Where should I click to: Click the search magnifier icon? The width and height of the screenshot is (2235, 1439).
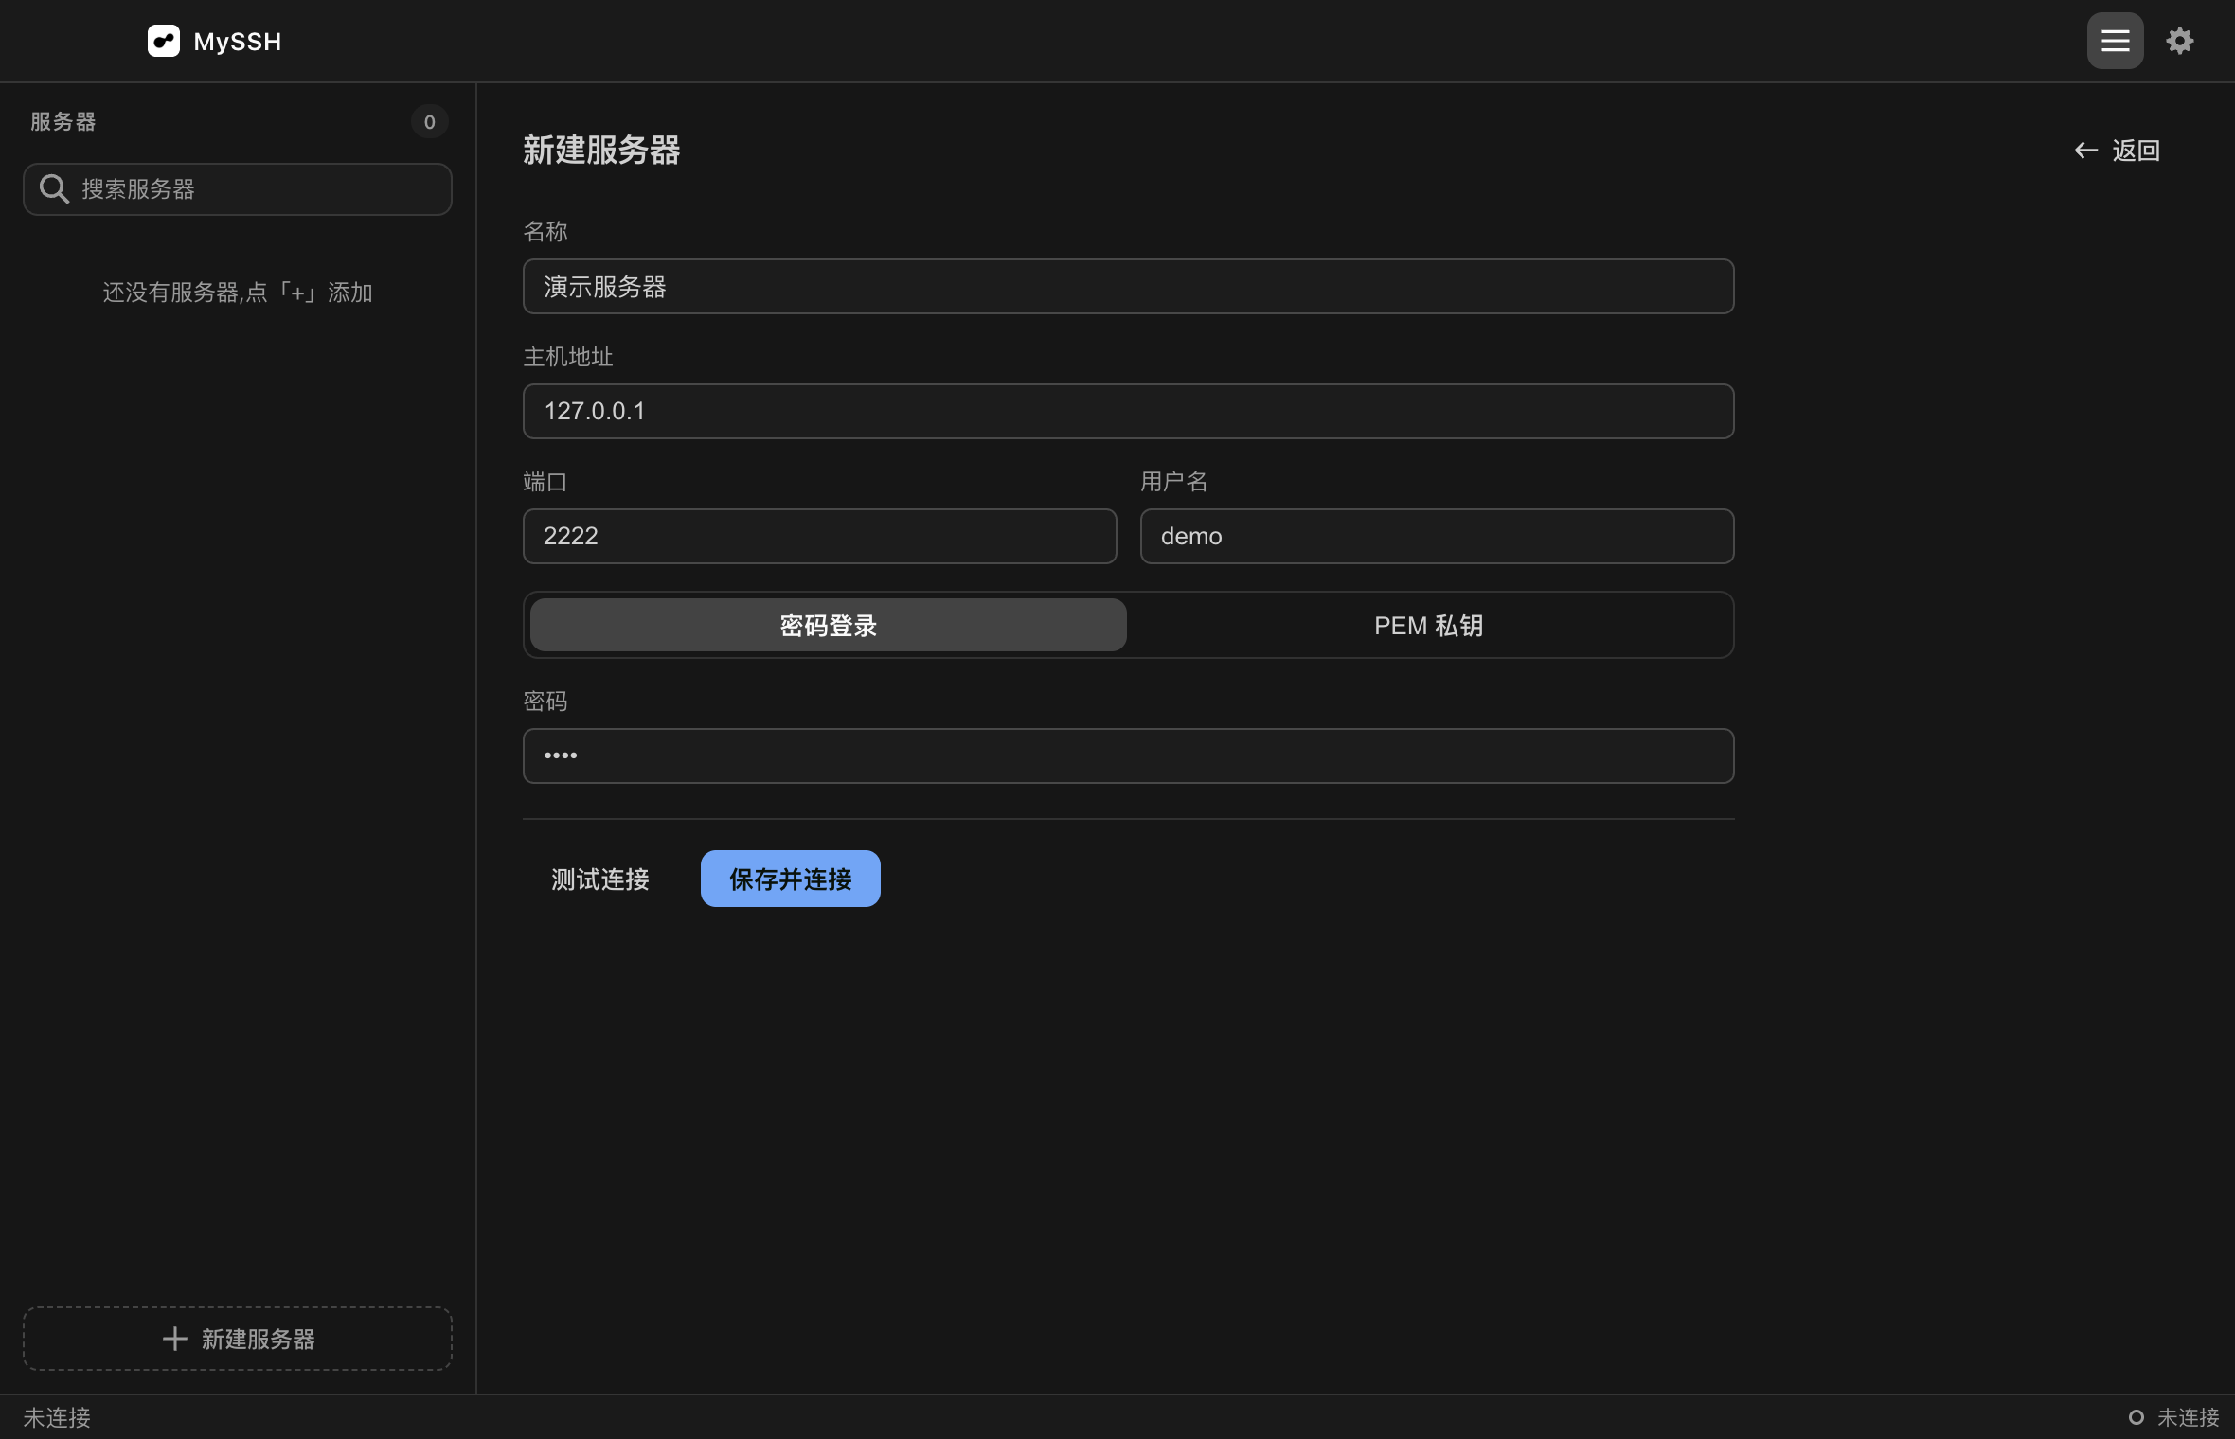point(54,189)
